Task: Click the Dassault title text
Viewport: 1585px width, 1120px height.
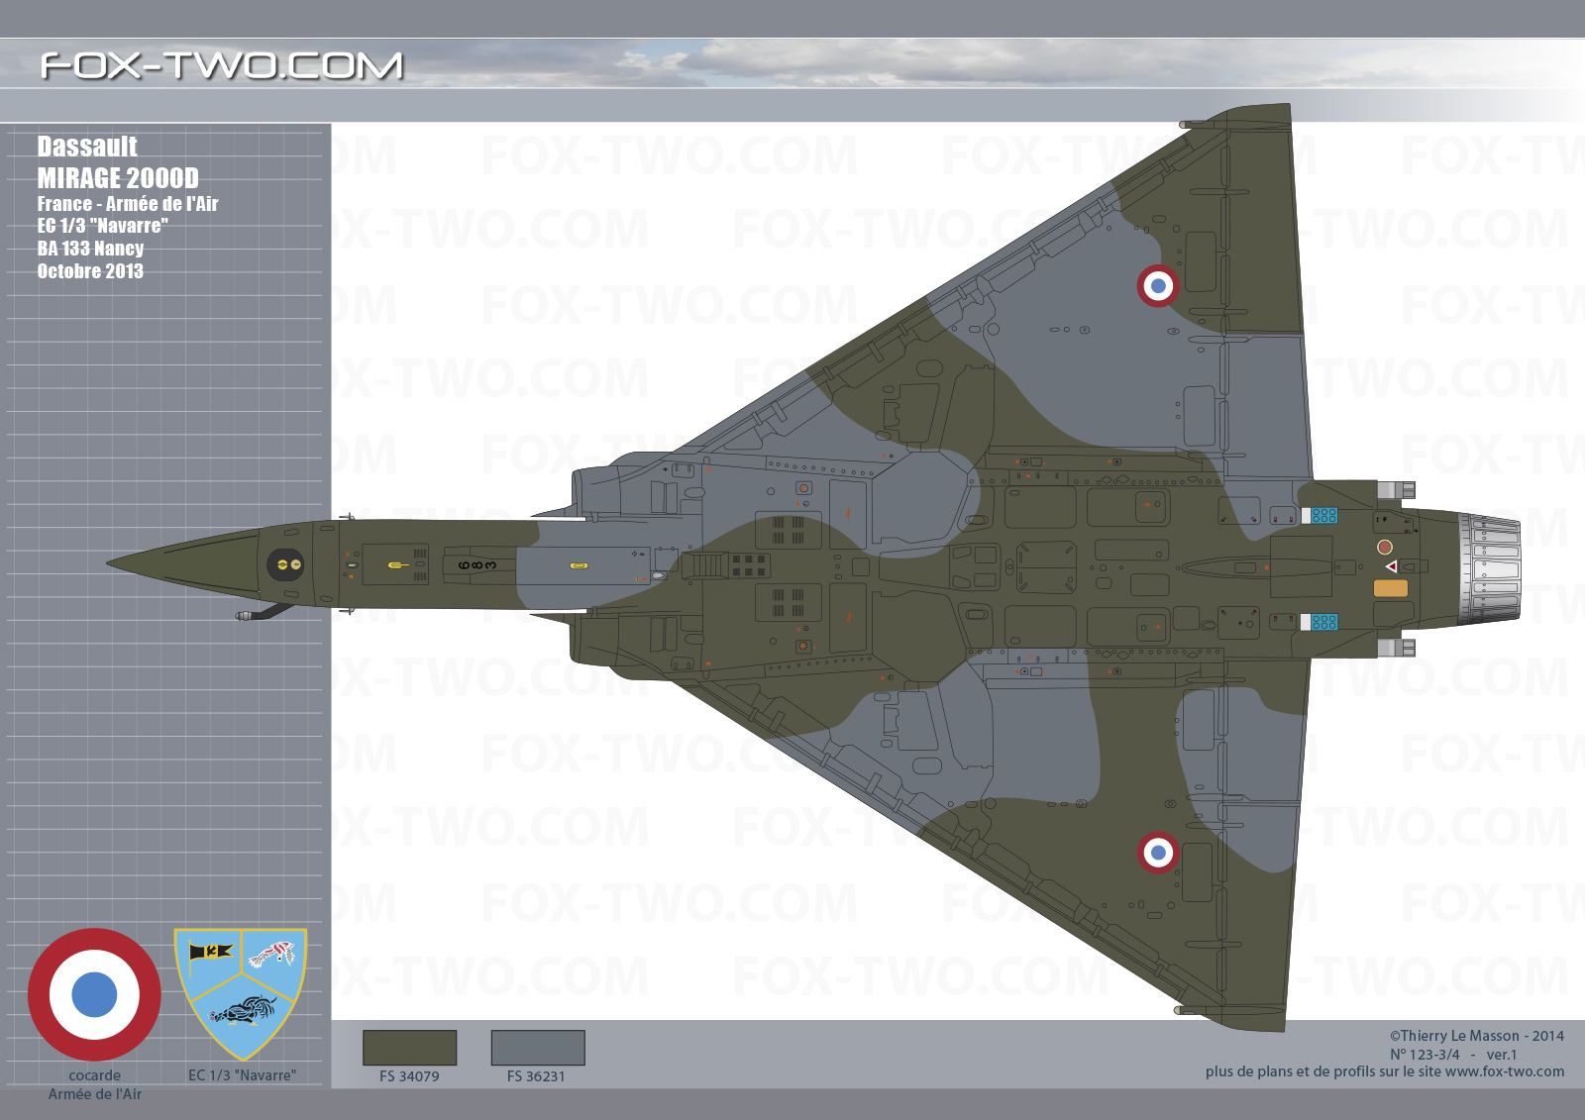Action: tap(87, 147)
